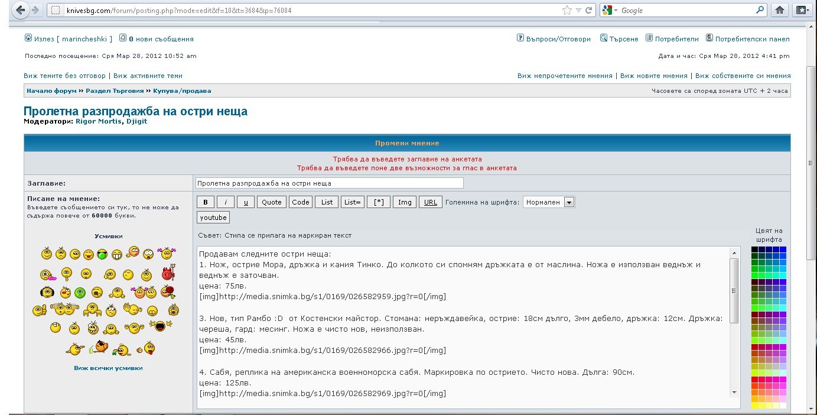Insert the red devil smiley

[169, 273]
